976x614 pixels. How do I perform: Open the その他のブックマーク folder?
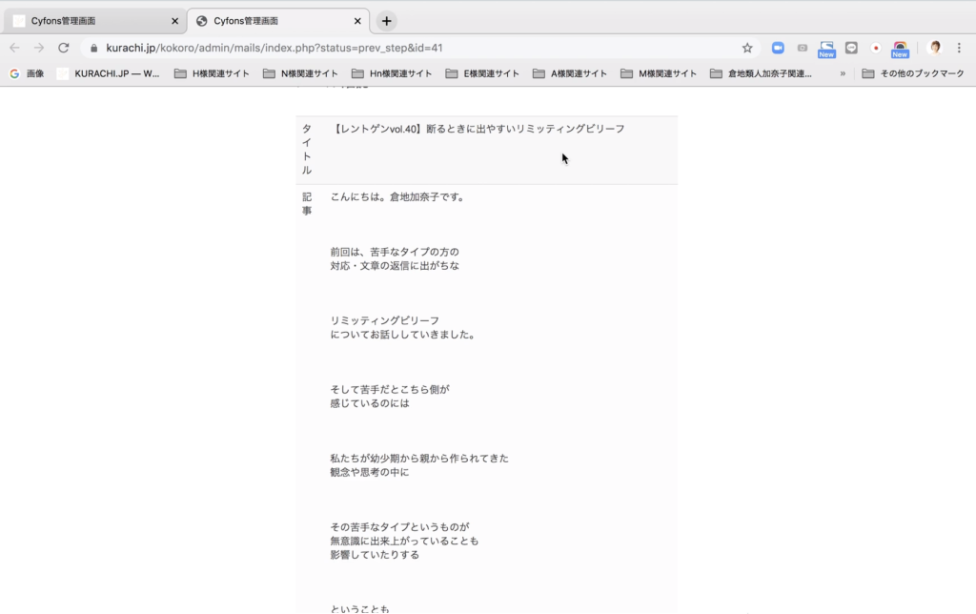(x=912, y=73)
